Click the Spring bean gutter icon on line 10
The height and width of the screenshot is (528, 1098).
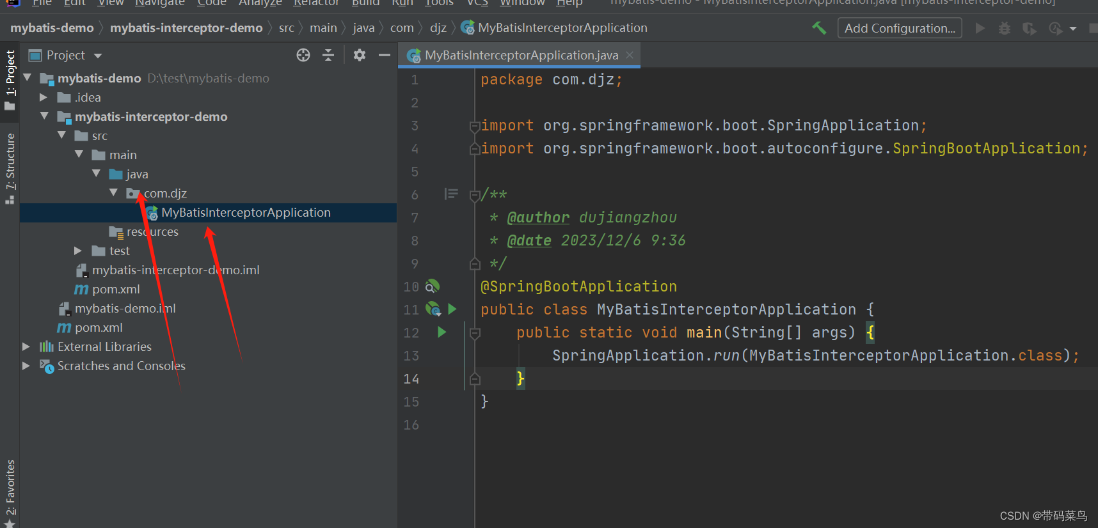(433, 286)
